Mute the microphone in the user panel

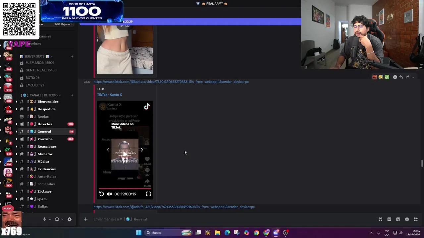(44, 219)
